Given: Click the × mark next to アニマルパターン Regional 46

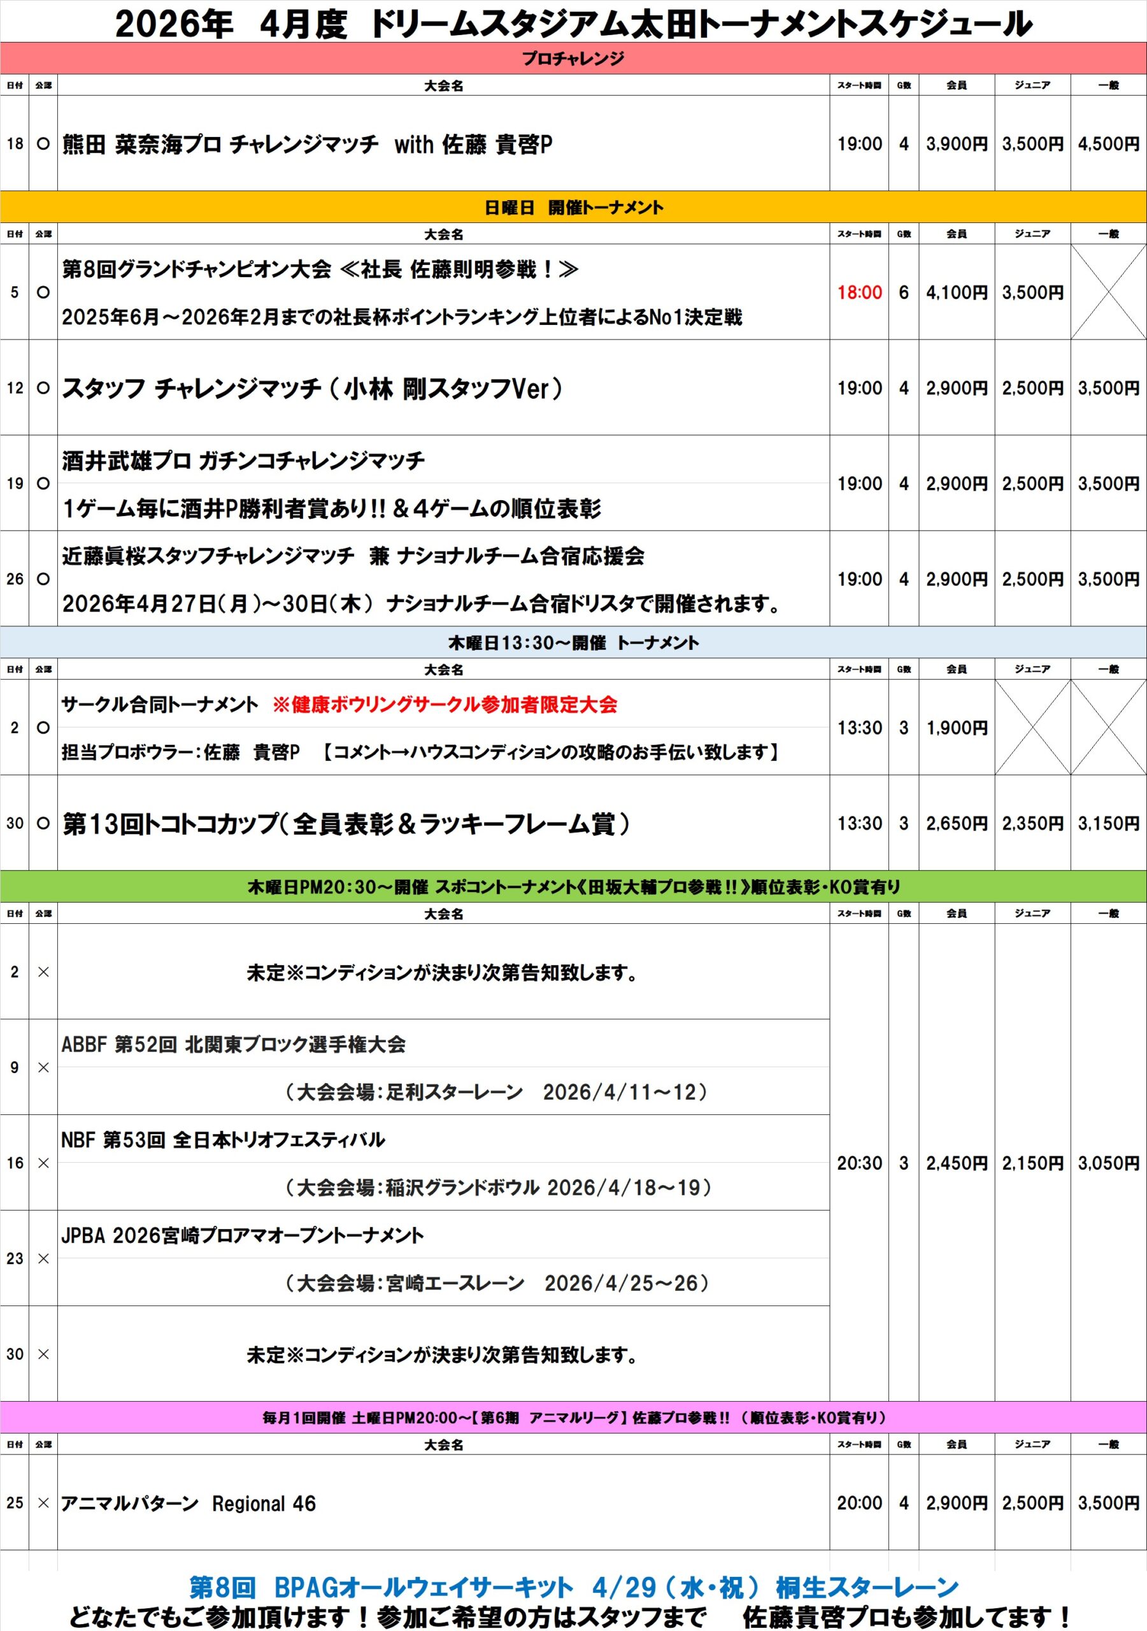Looking at the screenshot, I should [x=43, y=1502].
